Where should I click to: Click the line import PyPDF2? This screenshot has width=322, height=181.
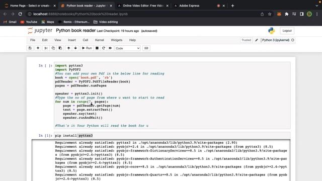pos(68,69)
